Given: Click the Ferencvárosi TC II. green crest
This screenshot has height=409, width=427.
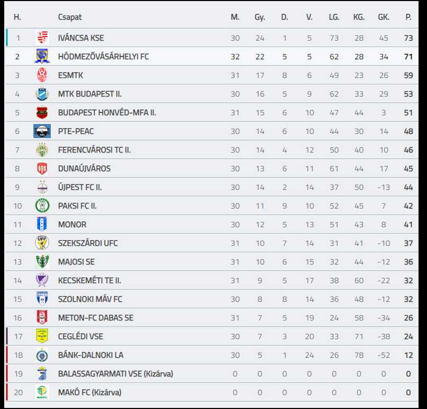Looking at the screenshot, I should pos(42,150).
